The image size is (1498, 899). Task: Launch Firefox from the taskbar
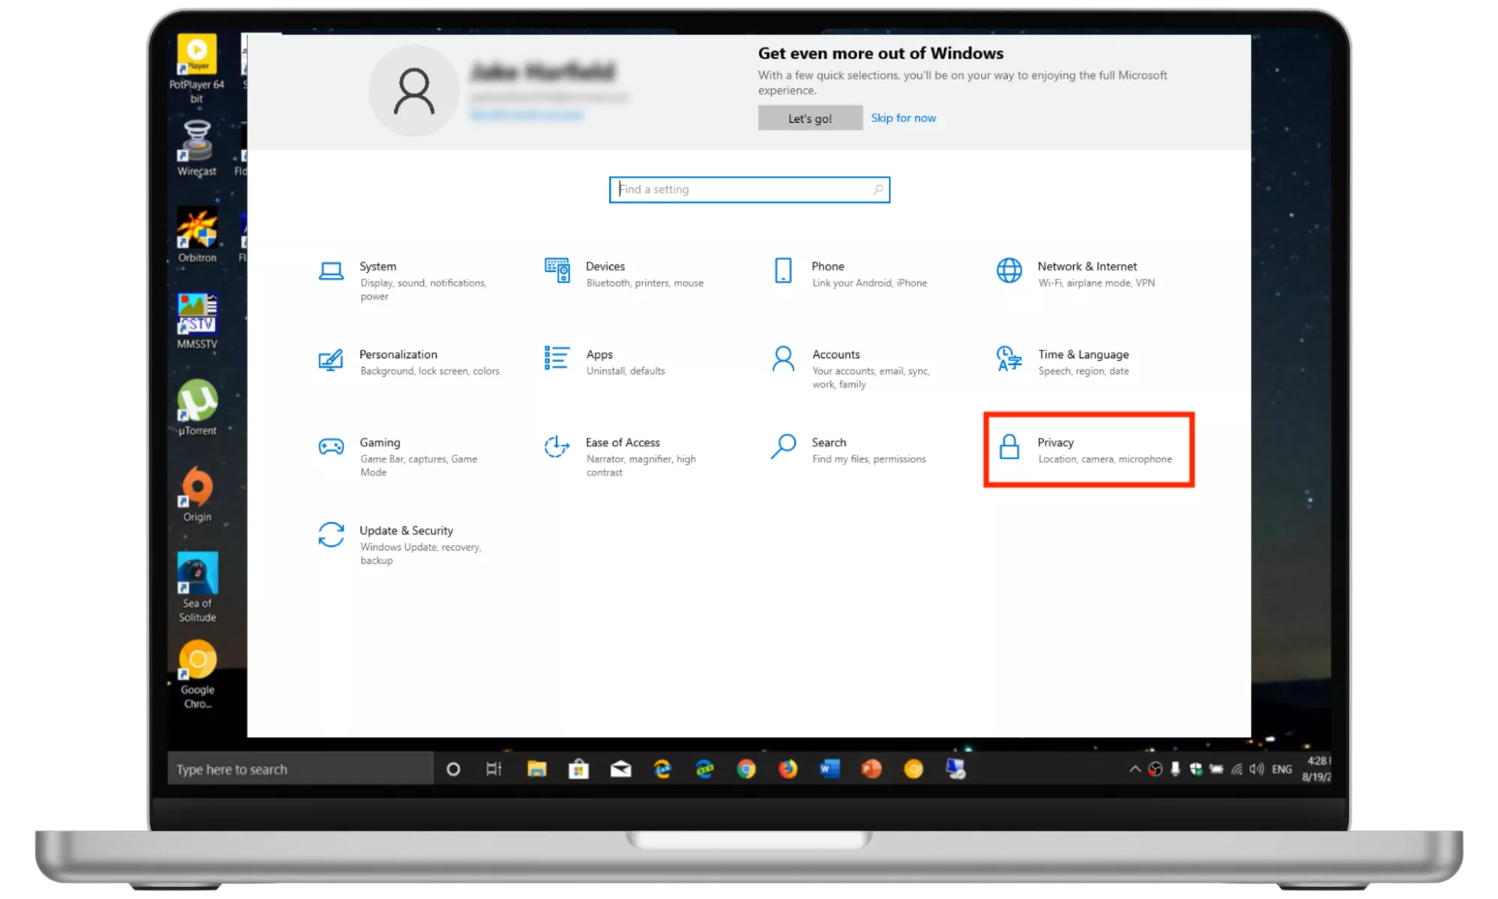tap(788, 769)
